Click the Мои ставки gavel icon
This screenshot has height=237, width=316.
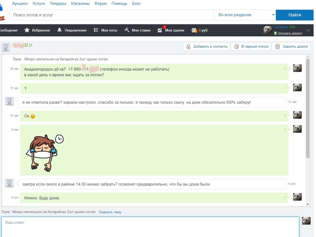point(127,30)
